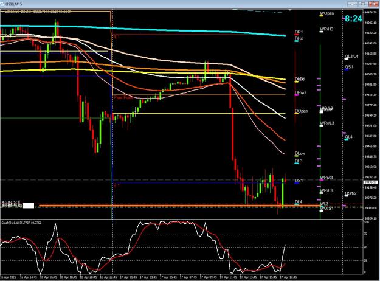
Task: Select the DS1 level label
Action: coord(299,181)
